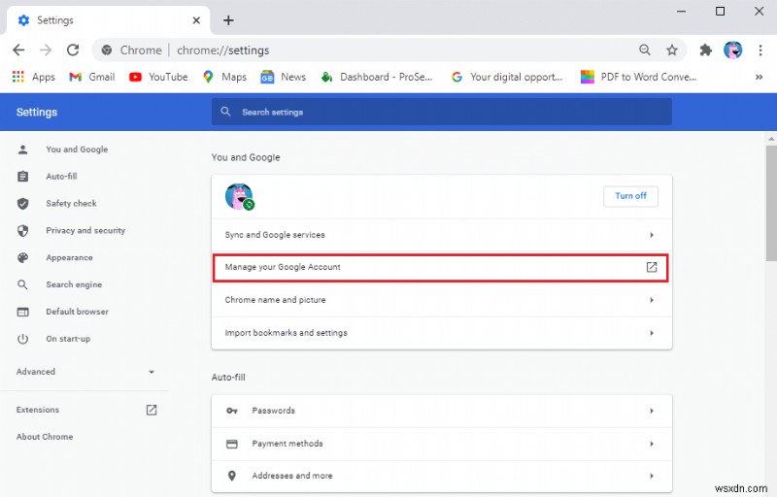Open Manage your Google Account link
Screen dimensions: 777x497
click(442, 267)
